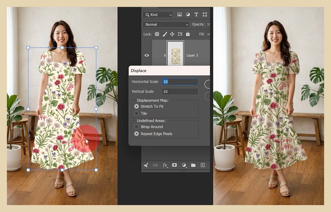
Task: Click the Horizontal Scale label
Action: pyautogui.click(x=145, y=81)
